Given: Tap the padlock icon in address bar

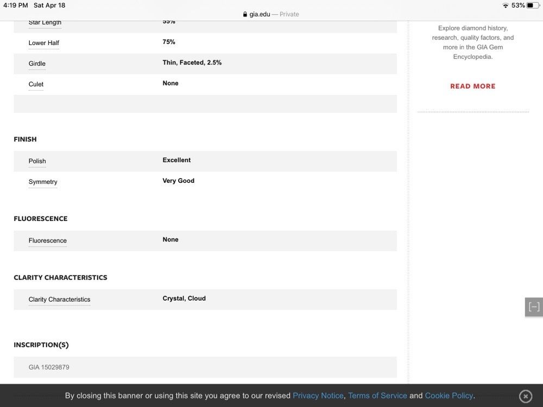Looking at the screenshot, I should click(x=245, y=14).
